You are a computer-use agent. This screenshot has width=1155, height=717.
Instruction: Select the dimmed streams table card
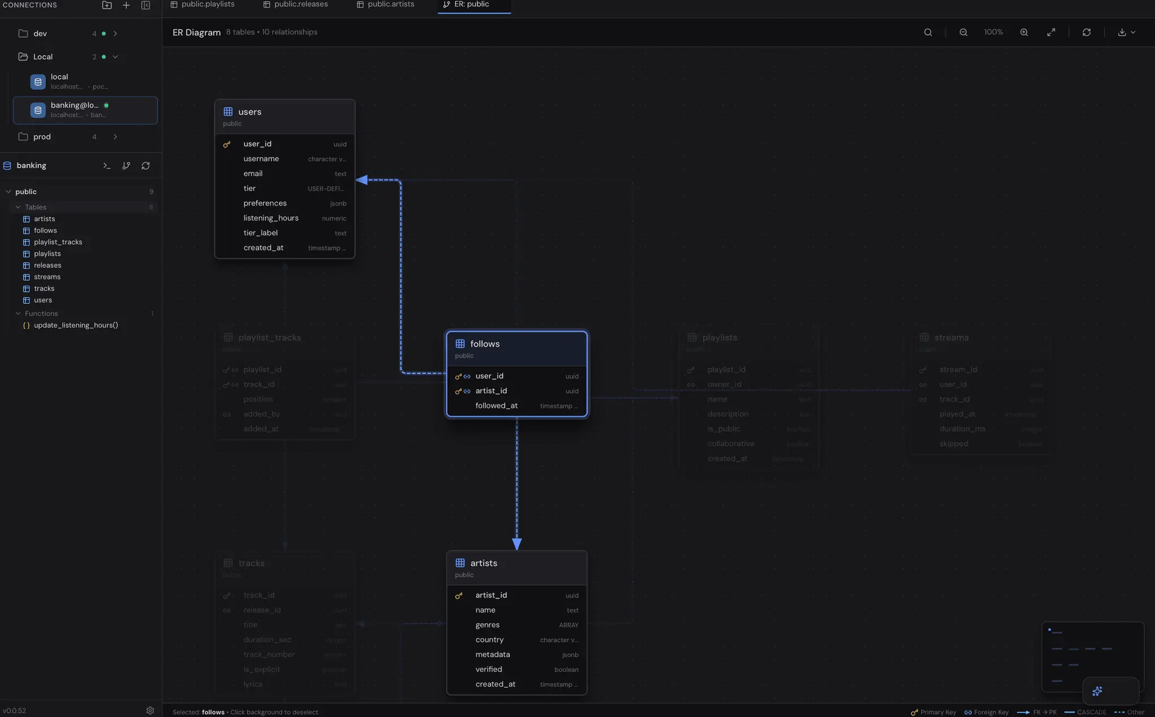(981, 390)
